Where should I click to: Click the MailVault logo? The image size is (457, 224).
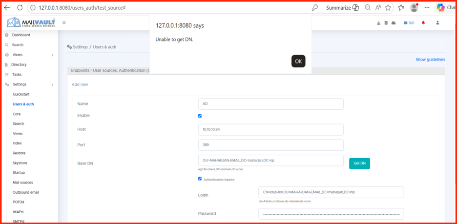[31, 22]
